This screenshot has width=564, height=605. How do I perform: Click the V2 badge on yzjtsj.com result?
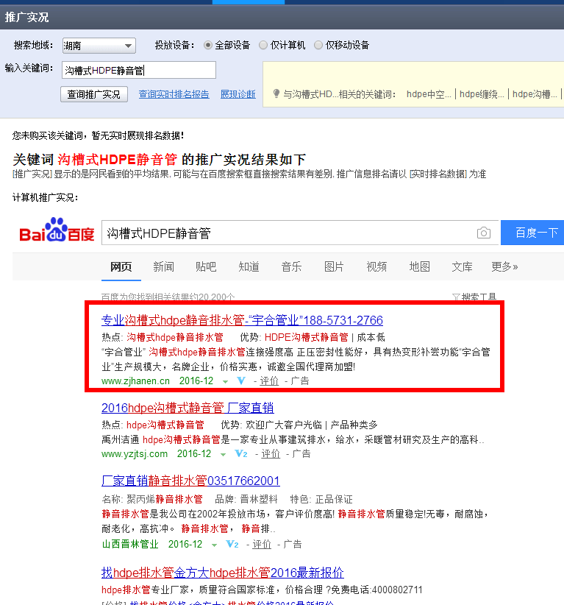(x=241, y=453)
